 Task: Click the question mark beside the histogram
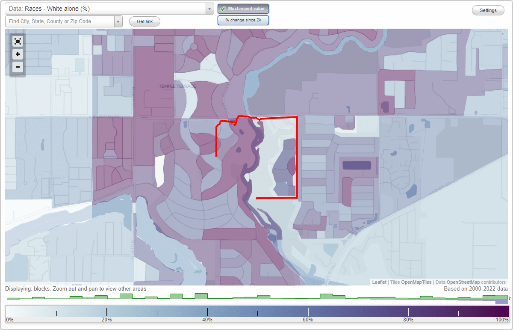click(x=510, y=298)
